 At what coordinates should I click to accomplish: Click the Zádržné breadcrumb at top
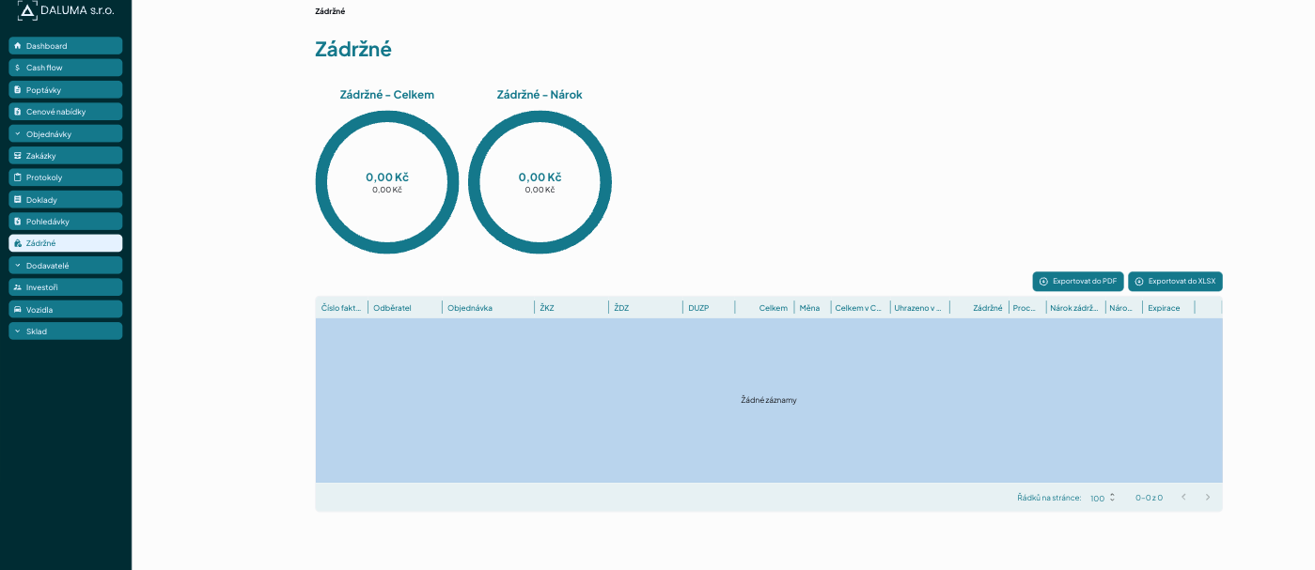coord(330,11)
